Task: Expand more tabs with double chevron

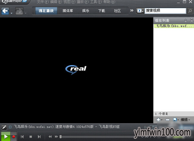Action: (132, 10)
